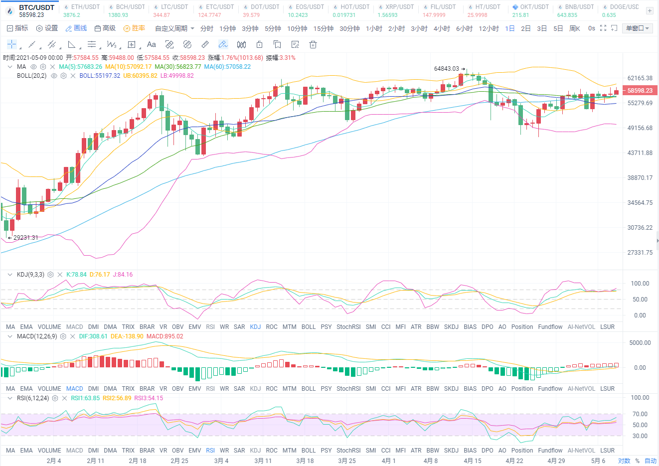
Task: Select the 周K weekly timeframe
Action: pos(575,28)
